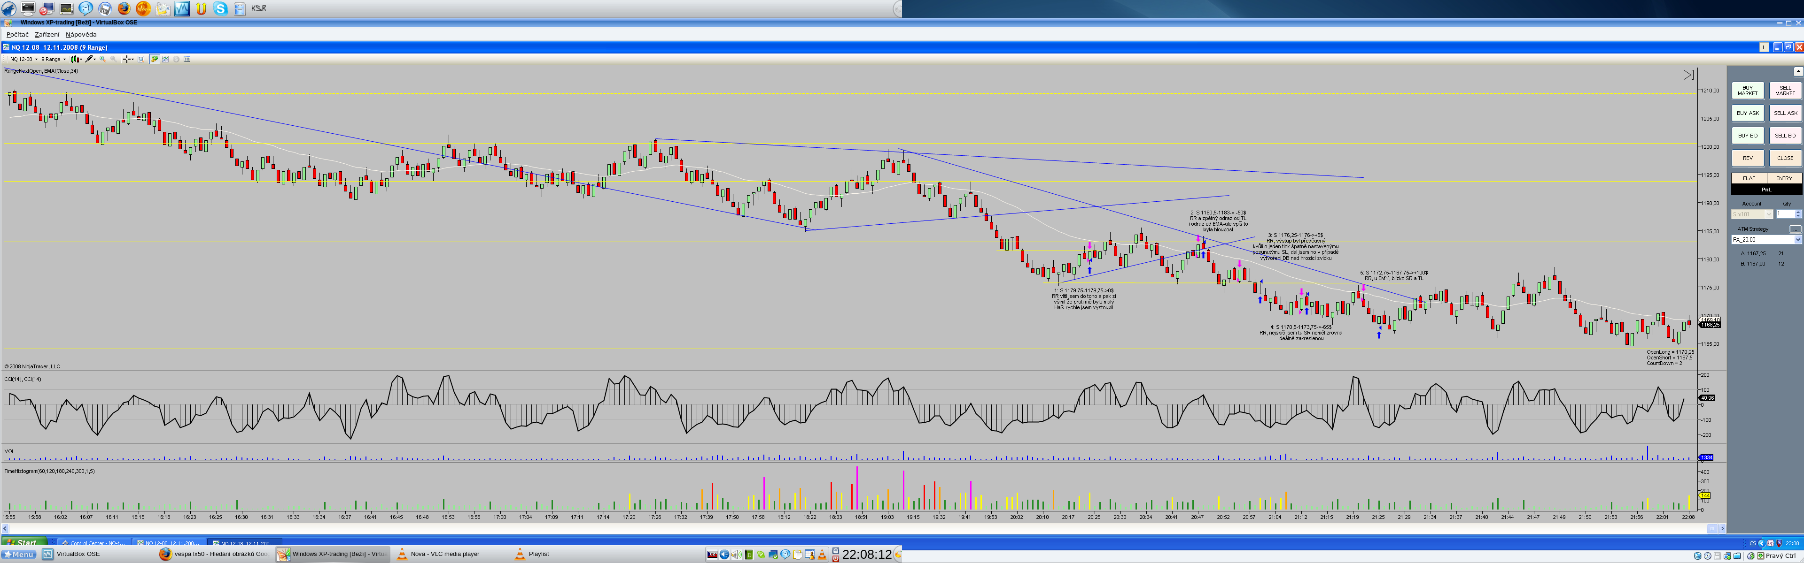The image size is (1804, 563).
Task: Open the 9 Range interval dropdown
Action: pyautogui.click(x=64, y=60)
